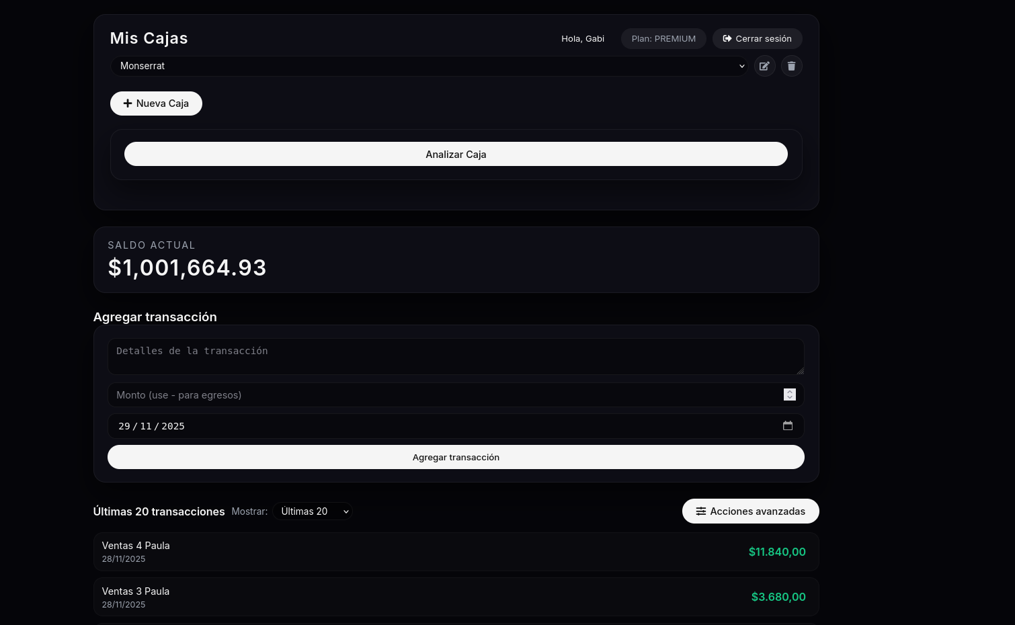
Task: Log out with Cerrar sesión
Action: pyautogui.click(x=757, y=38)
